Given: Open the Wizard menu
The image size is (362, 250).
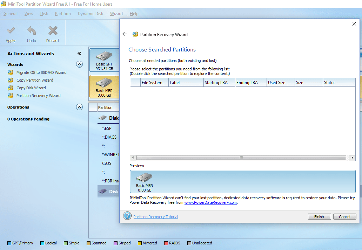Looking at the screenshot, I should [x=116, y=14].
